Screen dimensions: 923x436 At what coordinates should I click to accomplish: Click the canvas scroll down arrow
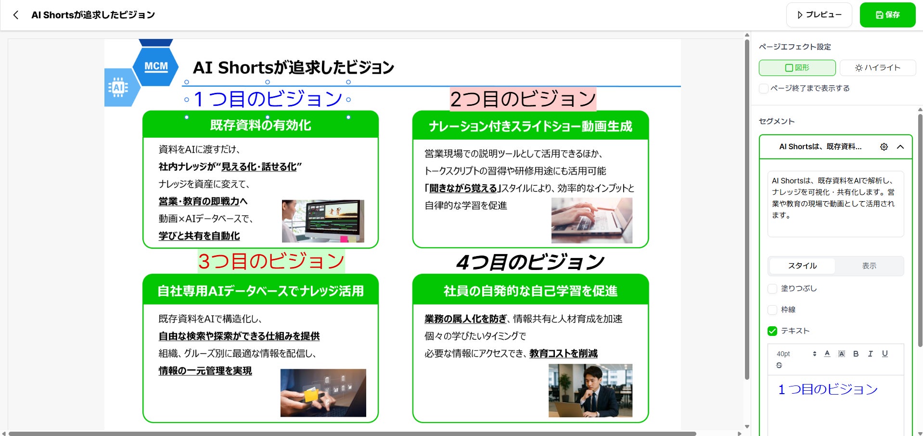pyautogui.click(x=747, y=426)
